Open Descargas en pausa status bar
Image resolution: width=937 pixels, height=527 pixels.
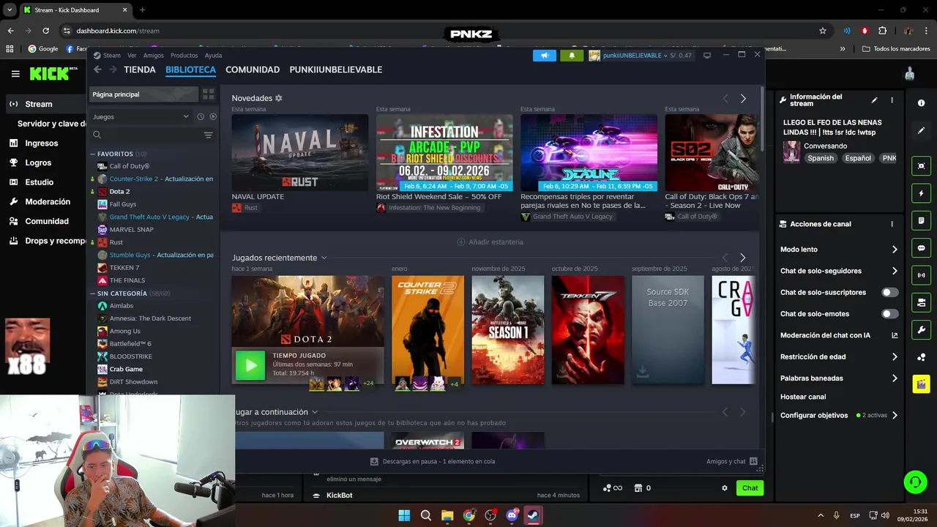(x=433, y=461)
